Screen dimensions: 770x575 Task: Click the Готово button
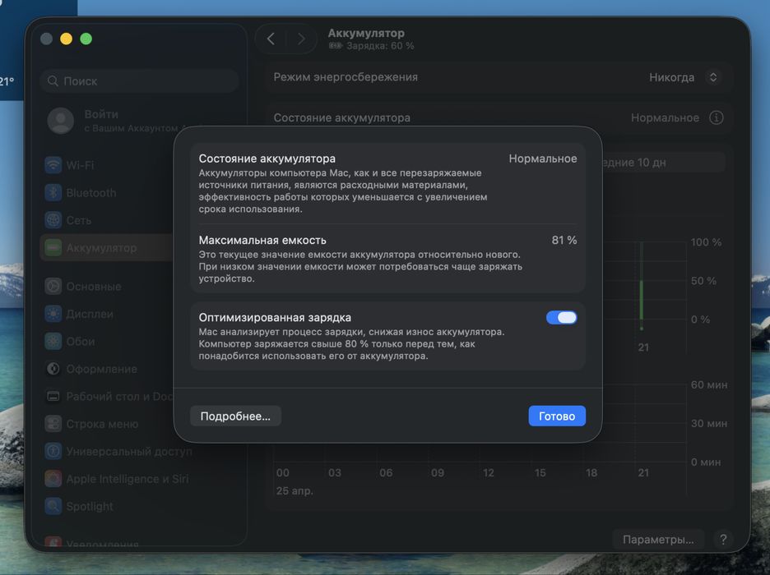tap(557, 416)
